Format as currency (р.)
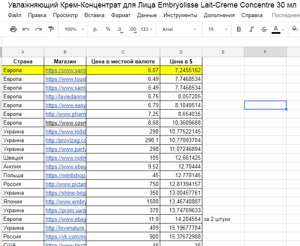This screenshot has height=246, width=300. [x=96, y=29]
